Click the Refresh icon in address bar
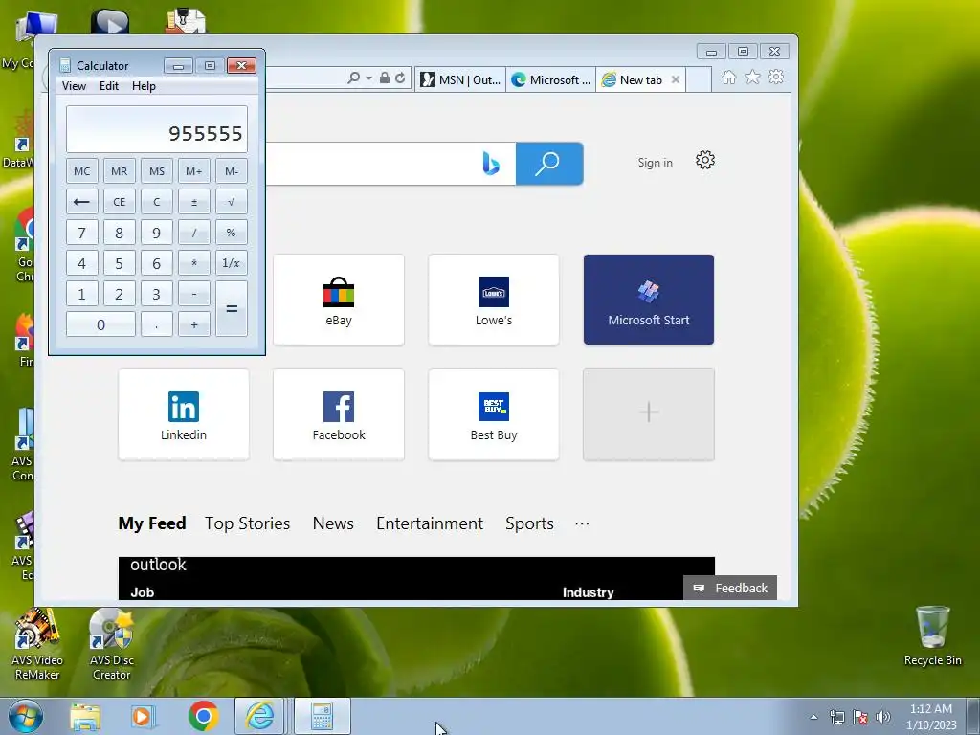This screenshot has width=980, height=735. pyautogui.click(x=400, y=78)
